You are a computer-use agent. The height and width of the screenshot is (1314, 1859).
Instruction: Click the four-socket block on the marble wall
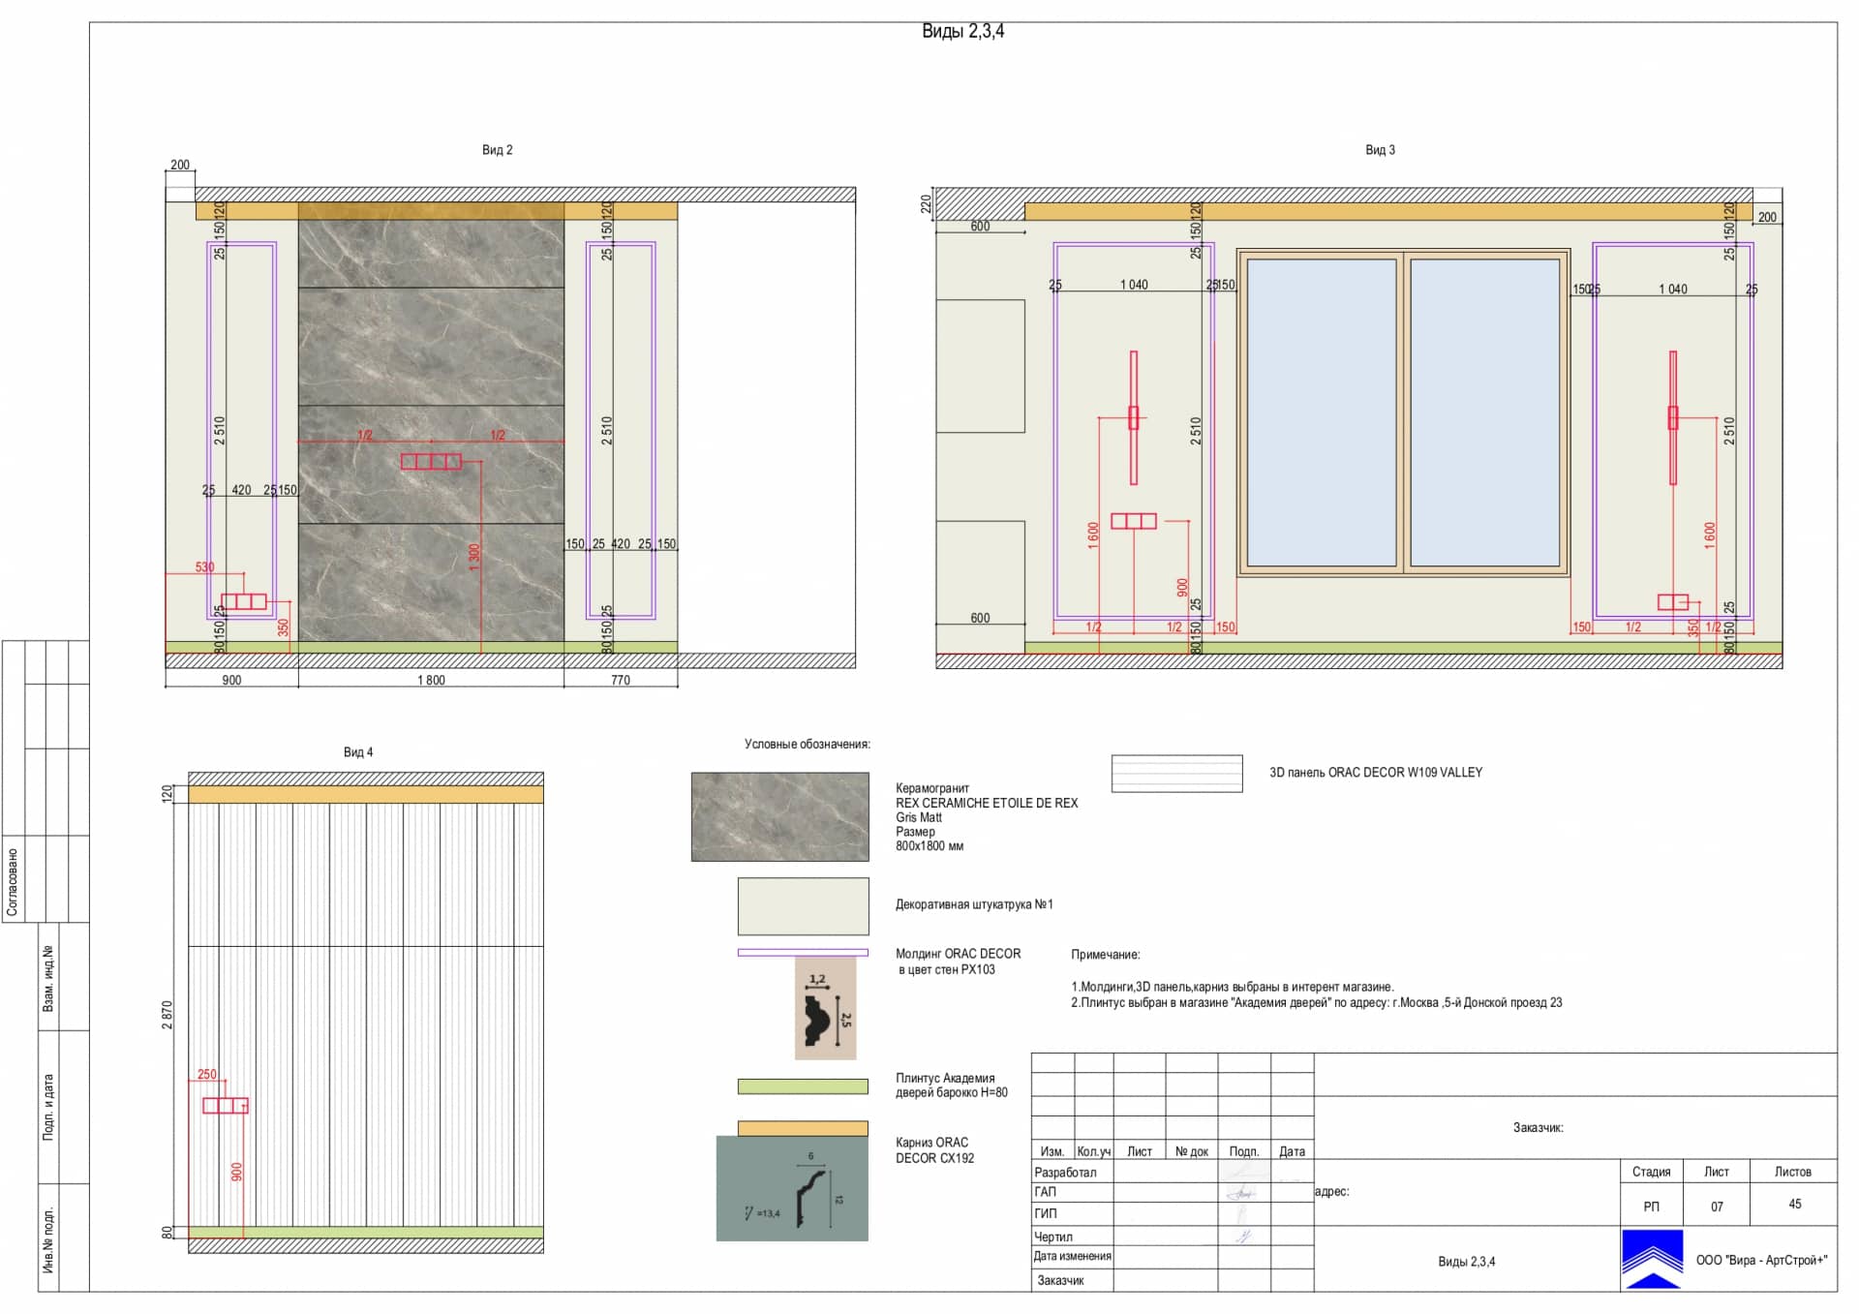tap(431, 462)
